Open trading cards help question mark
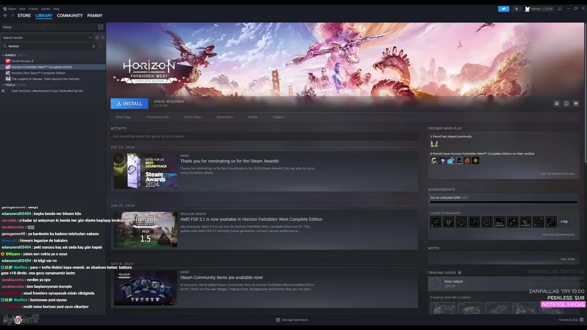 (x=460, y=273)
